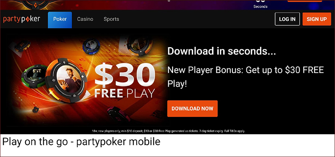Click the green poker chip image
The image size is (335, 157).
[x=34, y=76]
